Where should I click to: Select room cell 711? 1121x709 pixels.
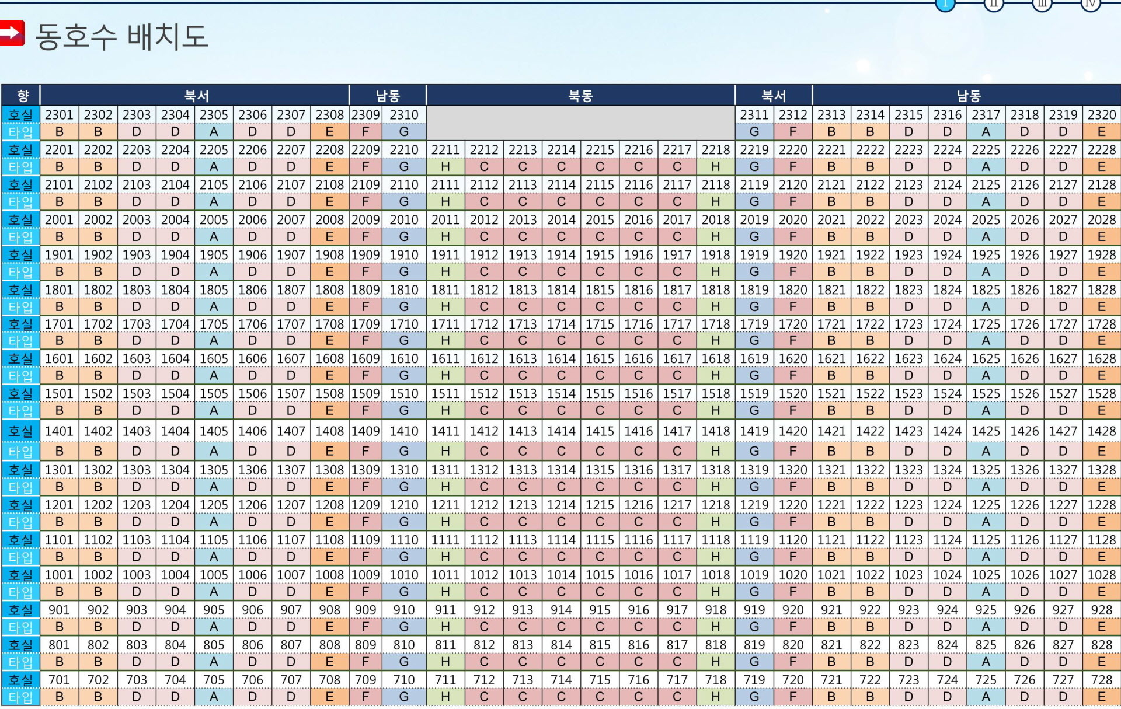445,680
